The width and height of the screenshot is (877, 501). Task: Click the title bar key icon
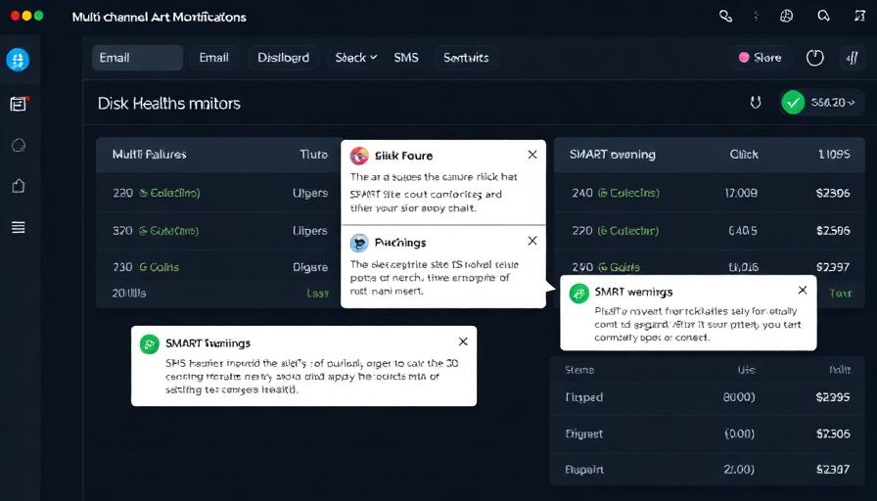click(x=725, y=17)
